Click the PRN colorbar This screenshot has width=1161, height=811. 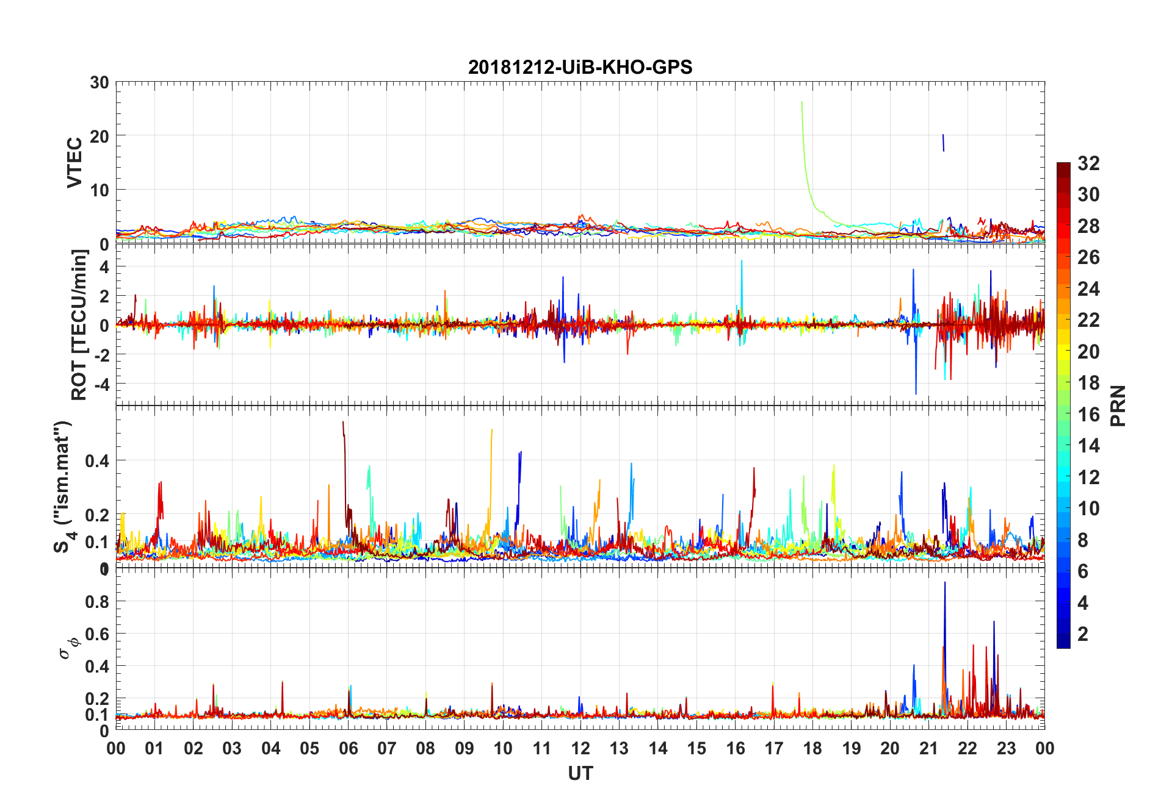[x=1063, y=405]
